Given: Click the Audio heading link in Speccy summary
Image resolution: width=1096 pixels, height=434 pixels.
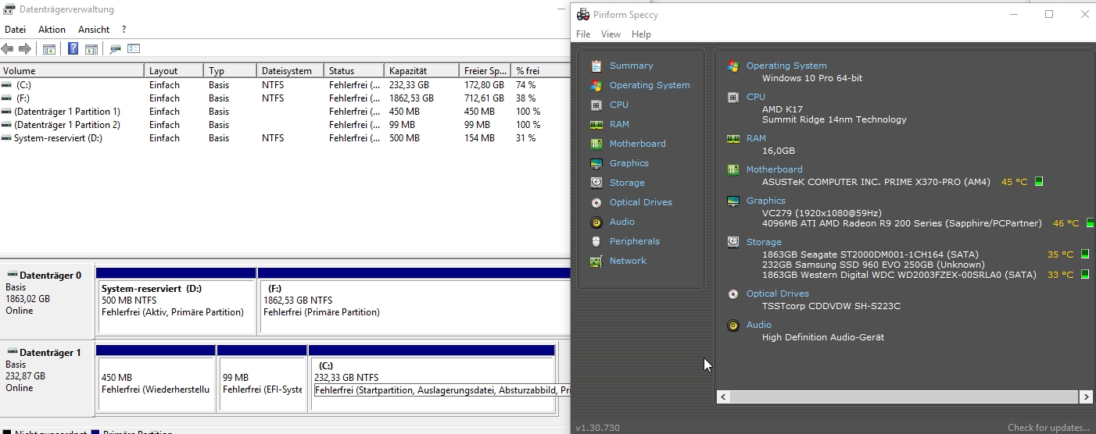Looking at the screenshot, I should [x=758, y=325].
